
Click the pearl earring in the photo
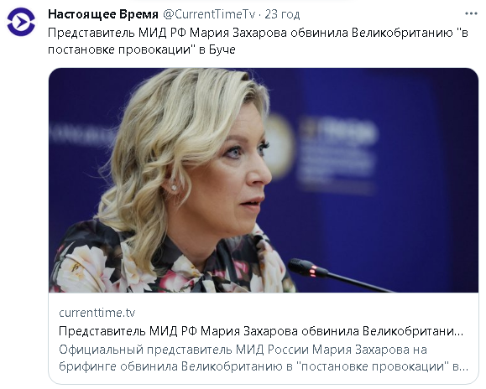[174, 188]
